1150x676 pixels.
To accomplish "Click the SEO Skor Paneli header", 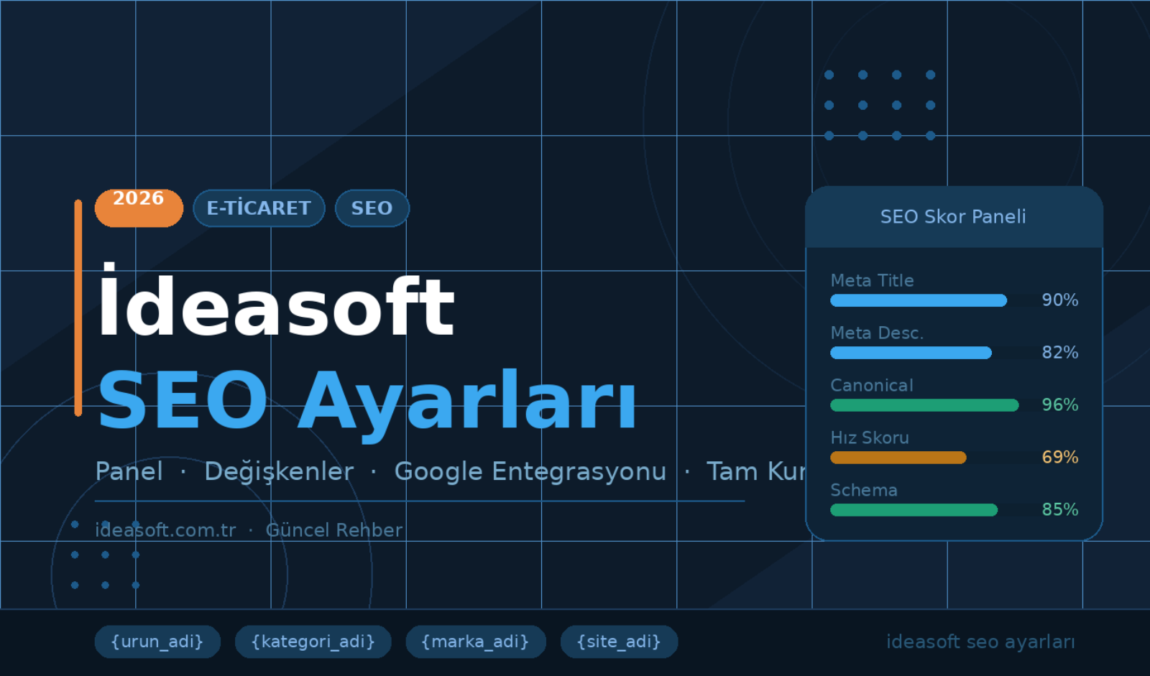I will coord(954,217).
